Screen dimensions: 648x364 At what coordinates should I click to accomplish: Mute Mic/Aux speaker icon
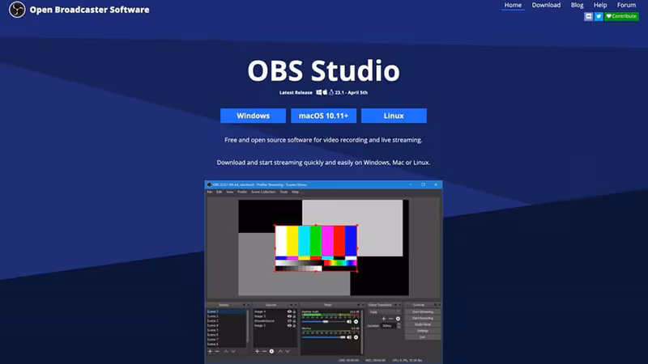pyautogui.click(x=349, y=337)
